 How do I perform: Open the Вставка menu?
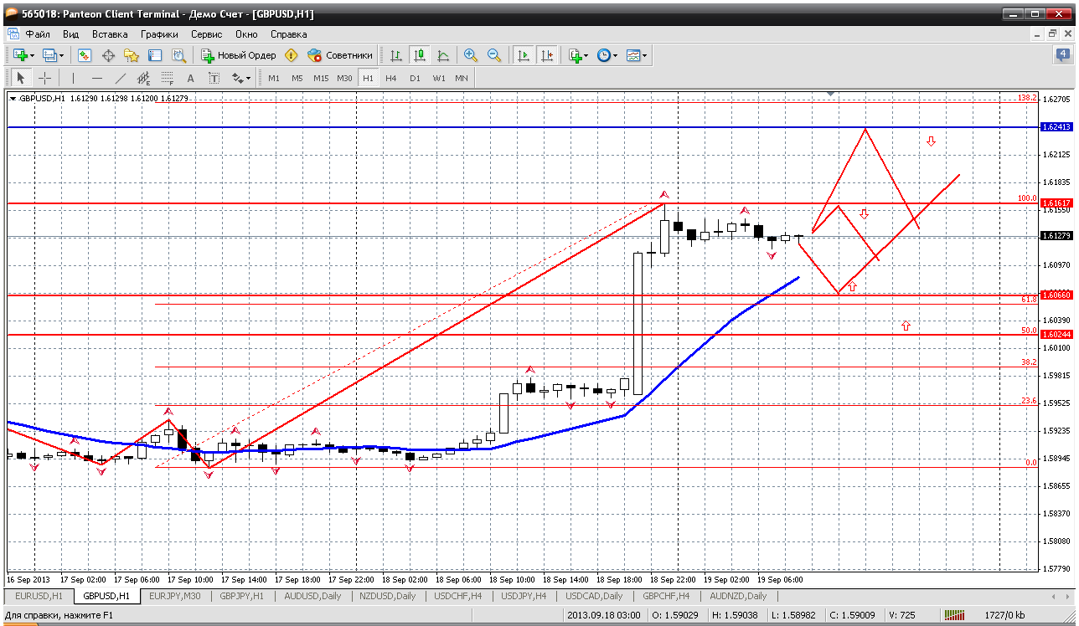pos(110,34)
